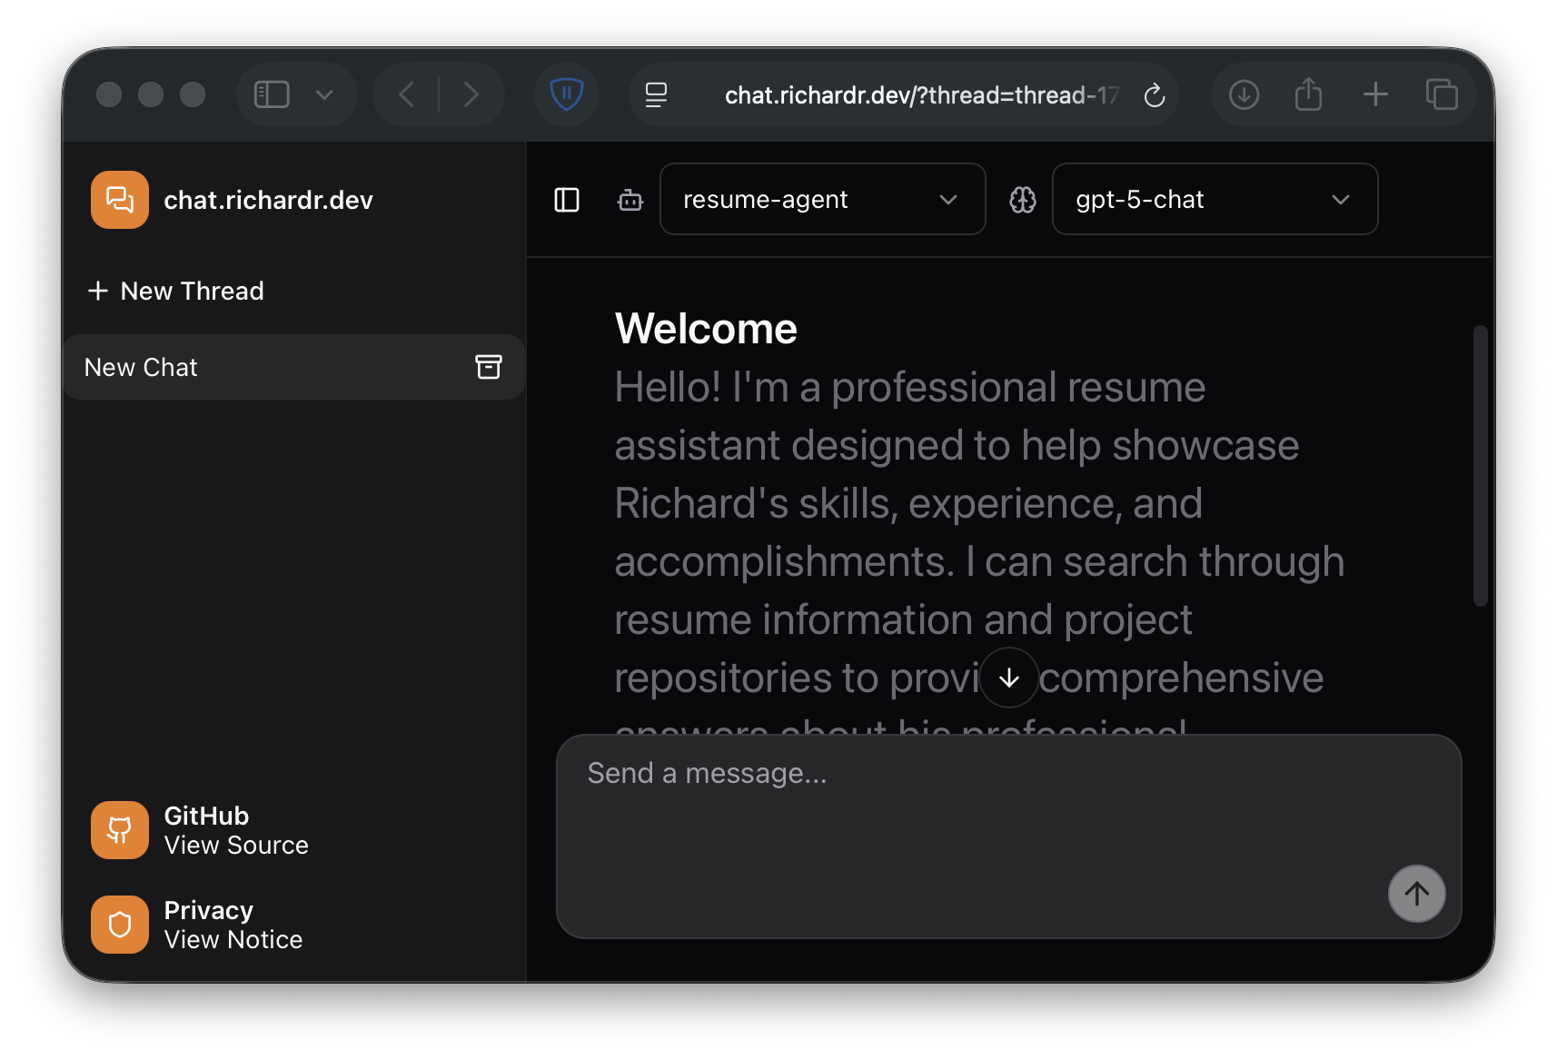Image resolution: width=1557 pixels, height=1059 pixels.
Task: Start a New Thread
Action: tap(176, 291)
